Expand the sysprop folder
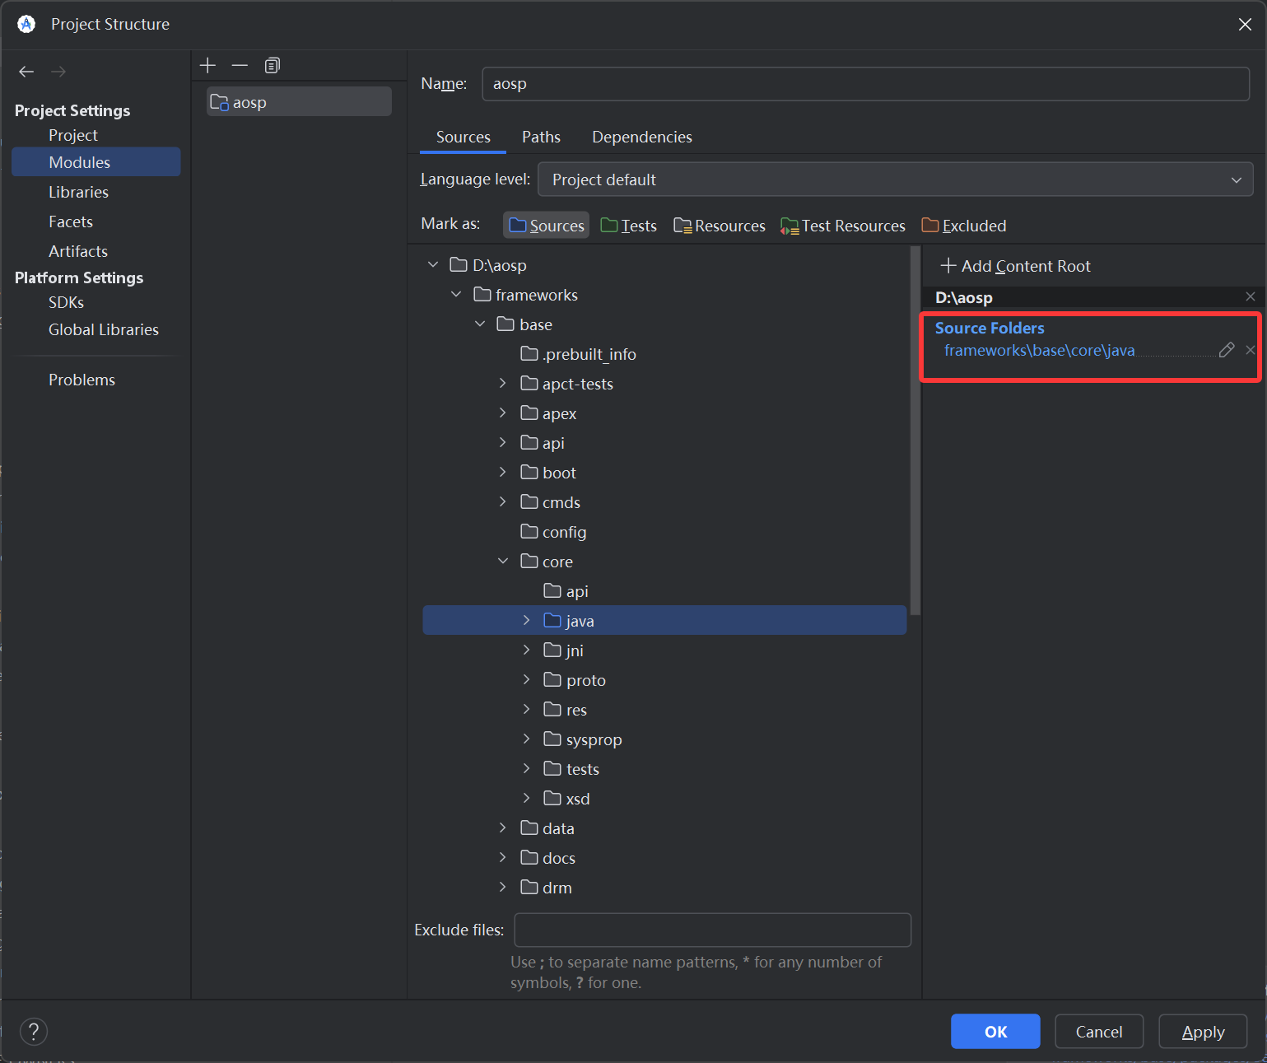Screen dimensions: 1267x1063 [x=527, y=739]
